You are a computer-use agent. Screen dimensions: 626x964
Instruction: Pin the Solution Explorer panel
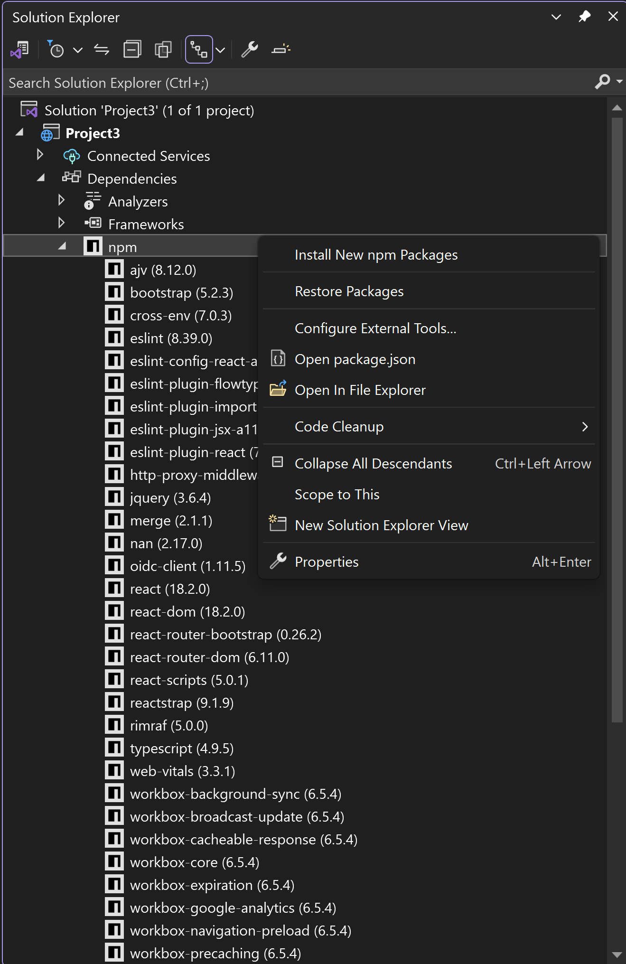584,17
